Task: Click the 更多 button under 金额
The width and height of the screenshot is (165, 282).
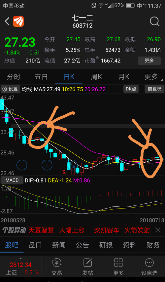Action: [149, 60]
